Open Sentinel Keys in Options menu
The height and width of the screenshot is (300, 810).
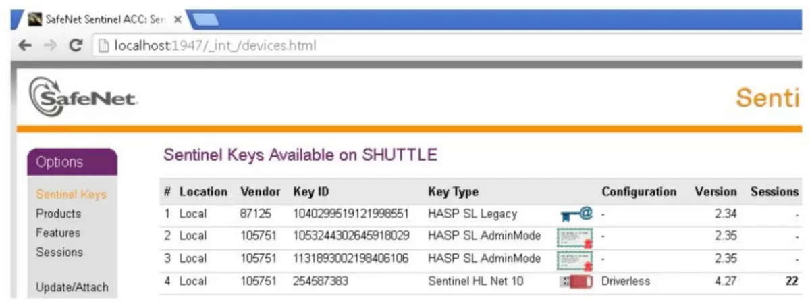coord(71,195)
